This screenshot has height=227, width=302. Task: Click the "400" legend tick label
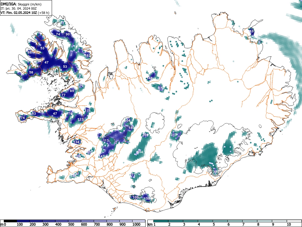(58, 224)
